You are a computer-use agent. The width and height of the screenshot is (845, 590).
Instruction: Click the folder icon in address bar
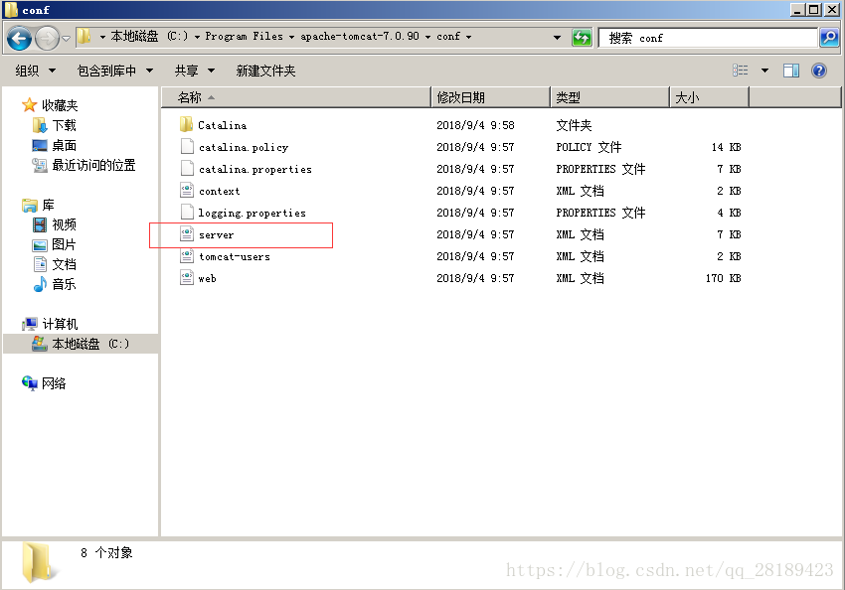[84, 37]
